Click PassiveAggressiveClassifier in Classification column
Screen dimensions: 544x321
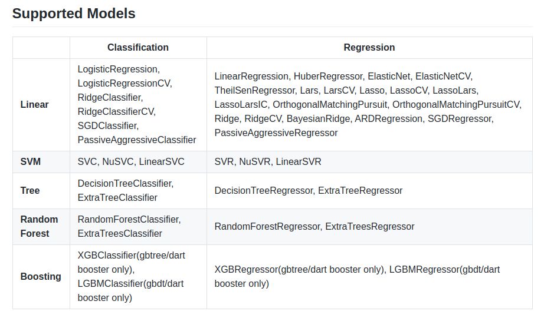point(137,140)
